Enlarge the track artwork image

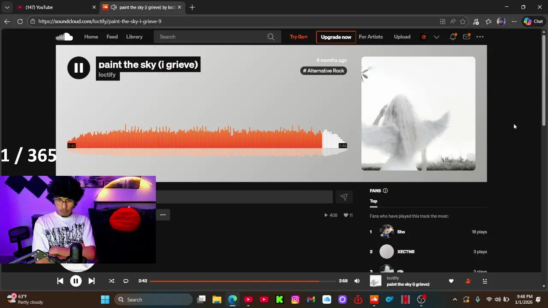pos(418,113)
